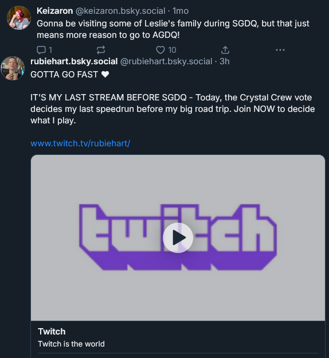The image size is (329, 358).
Task: Open @keizaron.bsky.social handle
Action: [x=120, y=11]
